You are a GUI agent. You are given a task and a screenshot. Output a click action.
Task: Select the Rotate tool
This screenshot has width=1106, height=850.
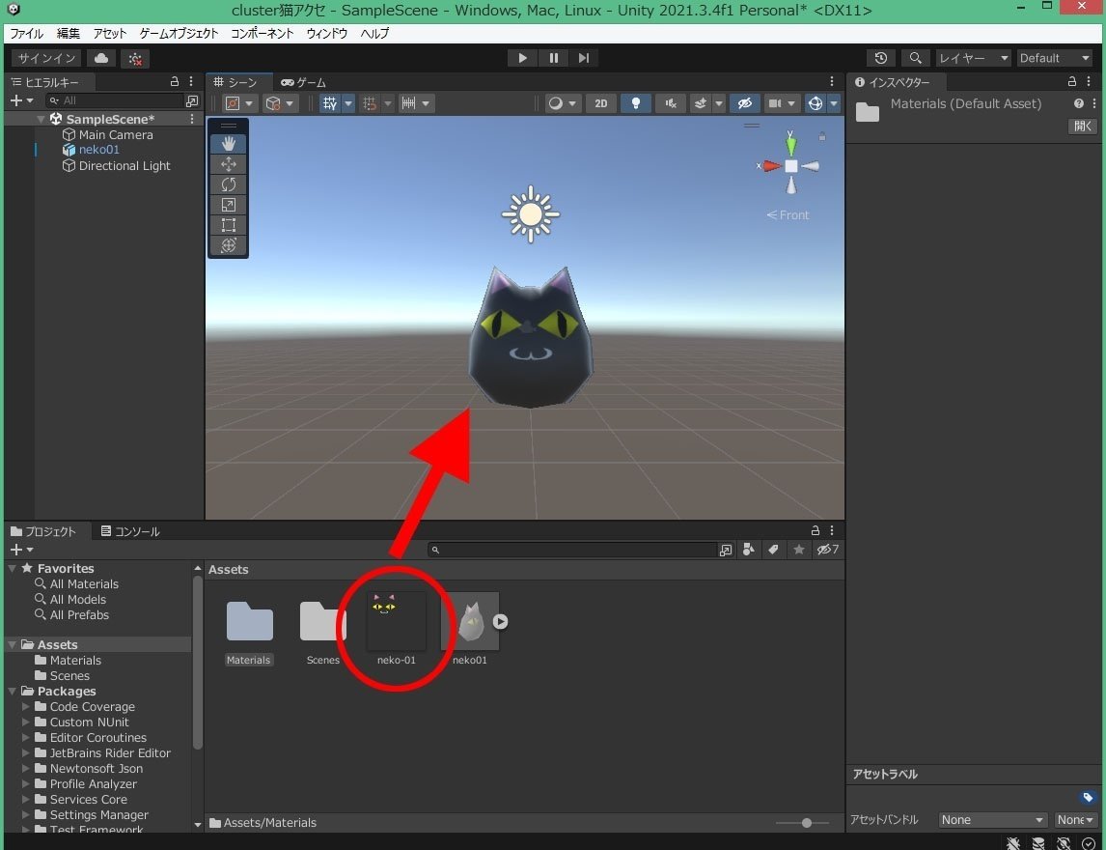(229, 184)
